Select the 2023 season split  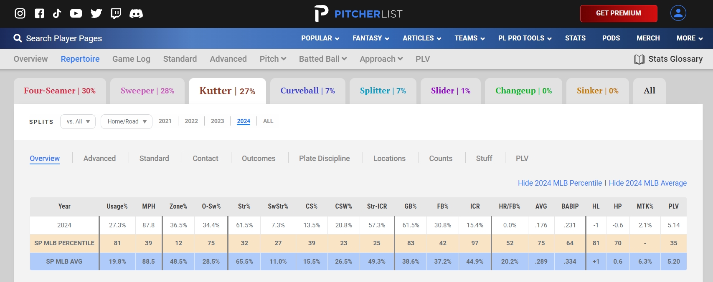click(x=217, y=121)
